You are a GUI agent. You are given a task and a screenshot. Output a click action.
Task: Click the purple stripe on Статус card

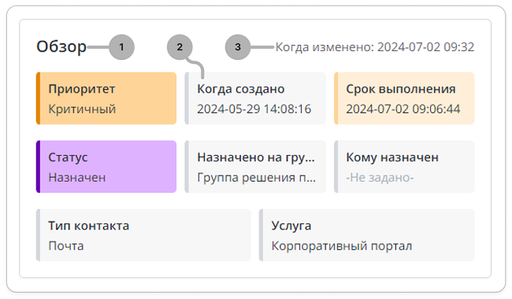click(39, 167)
